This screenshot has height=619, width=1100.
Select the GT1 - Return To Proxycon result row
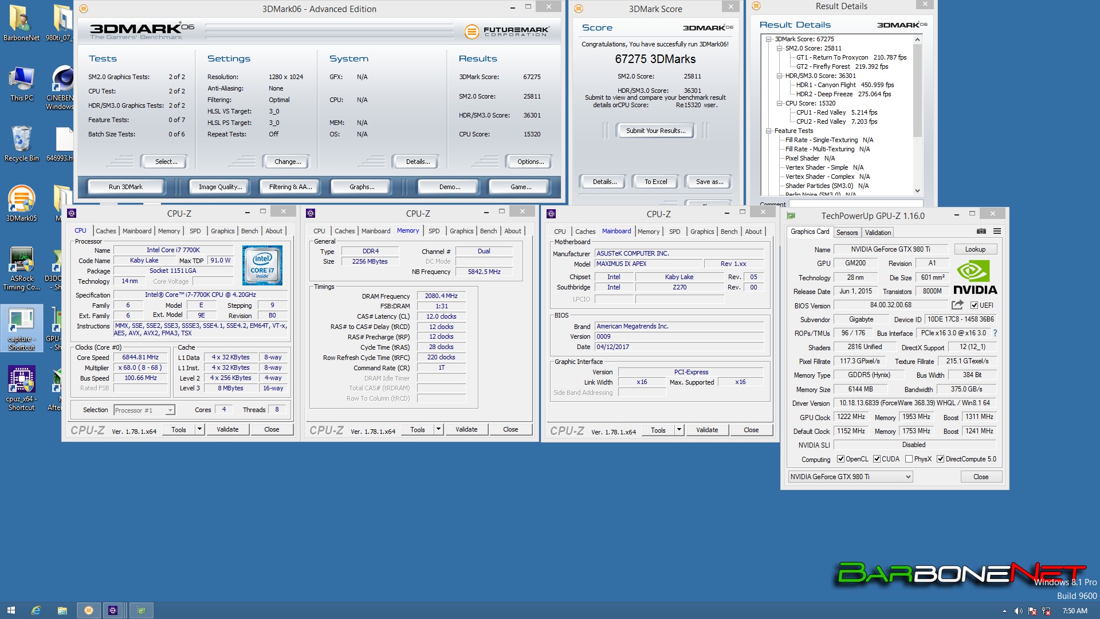point(851,57)
